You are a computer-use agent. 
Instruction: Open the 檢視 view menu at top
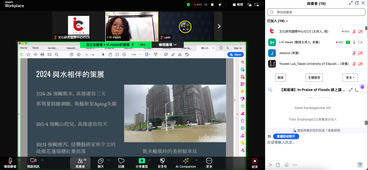(x=238, y=5)
